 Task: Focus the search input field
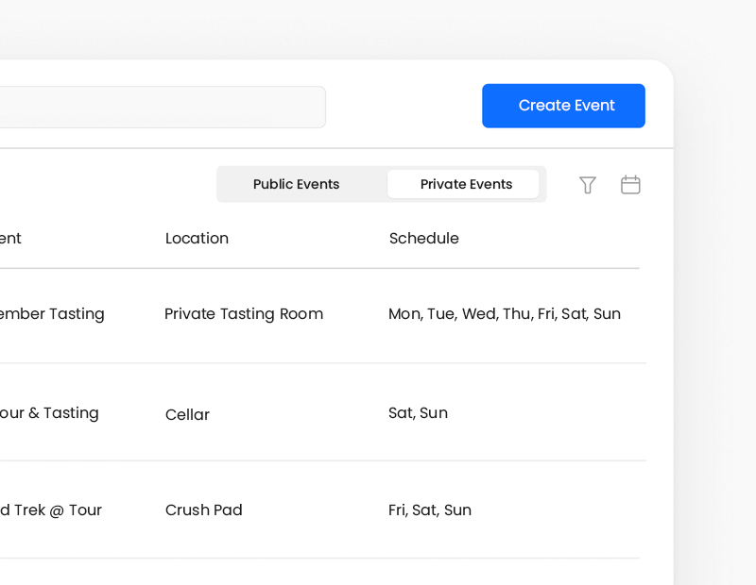pyautogui.click(x=161, y=108)
